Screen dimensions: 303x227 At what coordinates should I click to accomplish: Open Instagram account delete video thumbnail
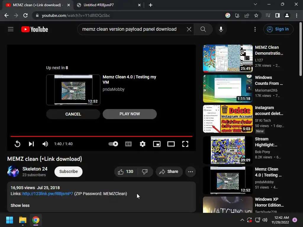[228, 119]
